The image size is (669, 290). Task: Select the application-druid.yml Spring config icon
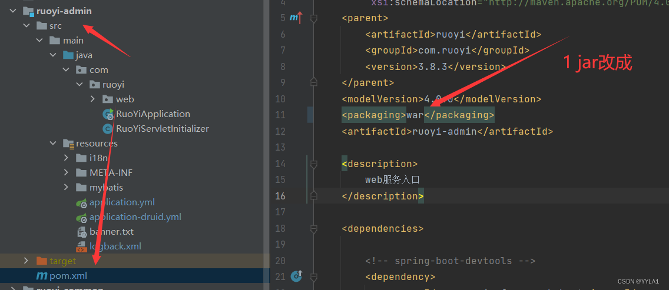(x=81, y=217)
